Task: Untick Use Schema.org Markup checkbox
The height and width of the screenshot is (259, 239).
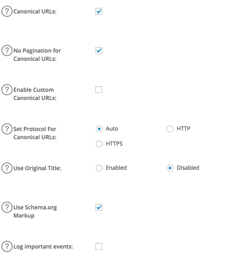Action: [99, 207]
